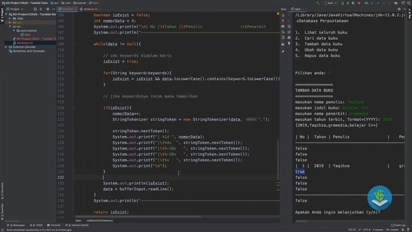
Task: Open the Event Log button
Action: point(398,225)
